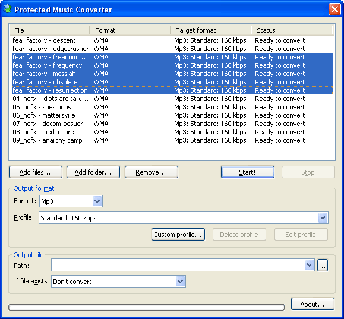Select the 07_nofx - decom-posuer row
344x319 pixels.
click(x=172, y=124)
